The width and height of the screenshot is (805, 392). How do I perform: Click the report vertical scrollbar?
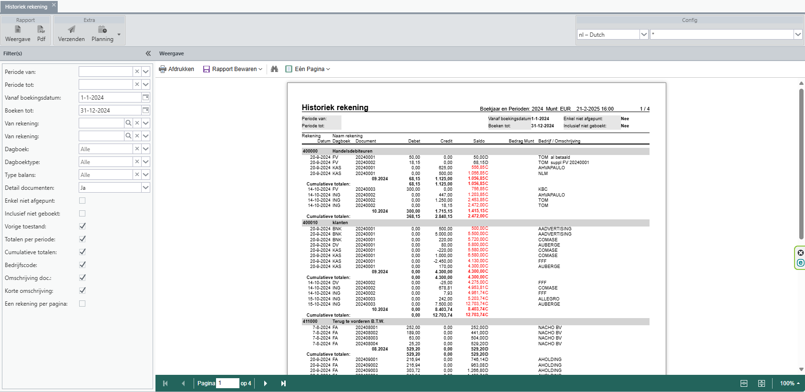(x=801, y=164)
